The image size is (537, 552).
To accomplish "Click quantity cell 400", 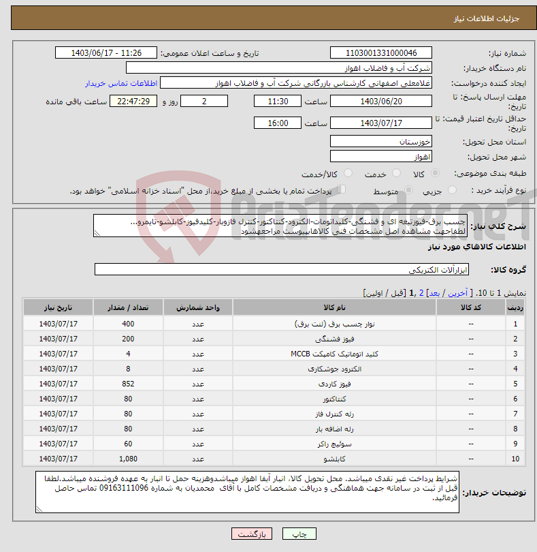I will pos(128,324).
